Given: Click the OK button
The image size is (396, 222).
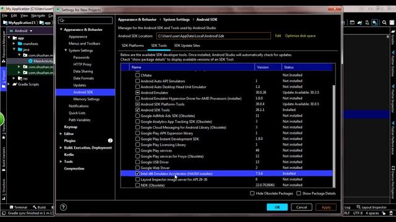Looking at the screenshot, I should (277, 207).
